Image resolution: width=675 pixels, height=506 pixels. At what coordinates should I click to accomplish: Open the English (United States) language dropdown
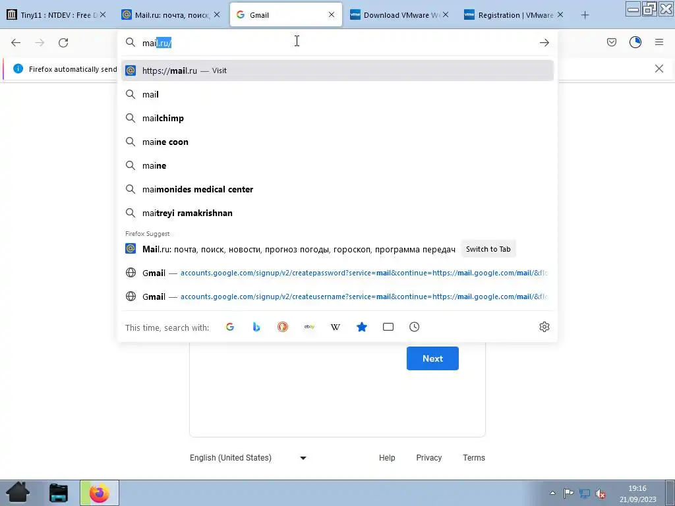click(249, 458)
